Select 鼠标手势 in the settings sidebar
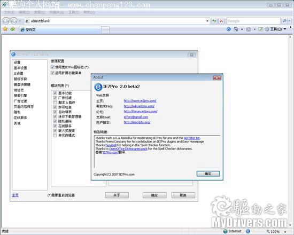This screenshot has height=235, width=294. (20, 79)
